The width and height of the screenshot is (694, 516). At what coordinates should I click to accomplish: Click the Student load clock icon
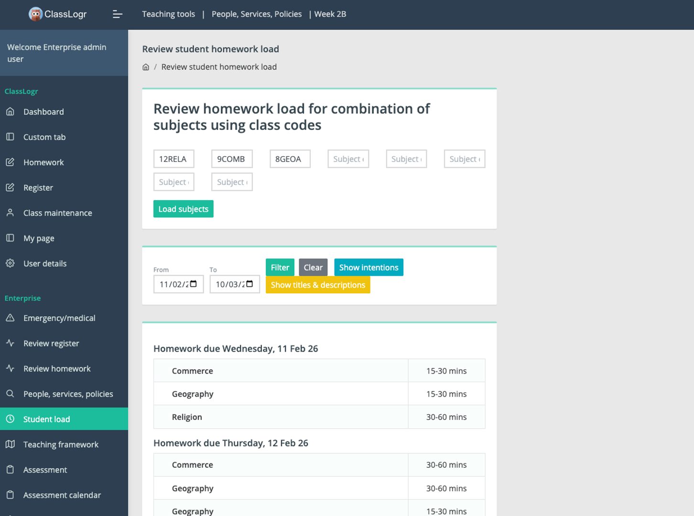pyautogui.click(x=10, y=419)
